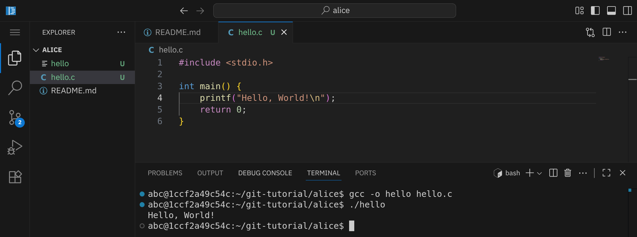Kill the terminal using trash icon
The width and height of the screenshot is (637, 237).
pos(568,173)
